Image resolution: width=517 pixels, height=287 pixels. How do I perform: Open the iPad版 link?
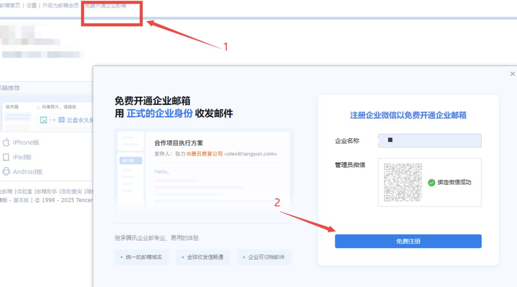pyautogui.click(x=22, y=157)
